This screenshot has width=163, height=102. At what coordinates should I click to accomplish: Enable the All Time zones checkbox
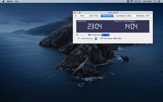[99, 39]
